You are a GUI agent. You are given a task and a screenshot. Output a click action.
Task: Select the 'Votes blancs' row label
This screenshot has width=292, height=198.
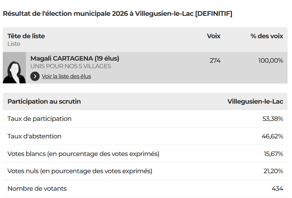[83, 154]
